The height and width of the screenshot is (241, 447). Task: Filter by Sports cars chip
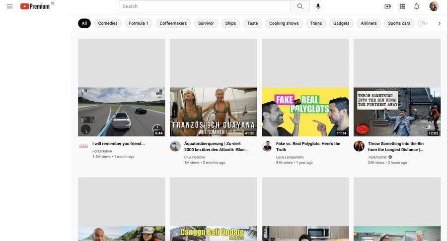point(399,23)
